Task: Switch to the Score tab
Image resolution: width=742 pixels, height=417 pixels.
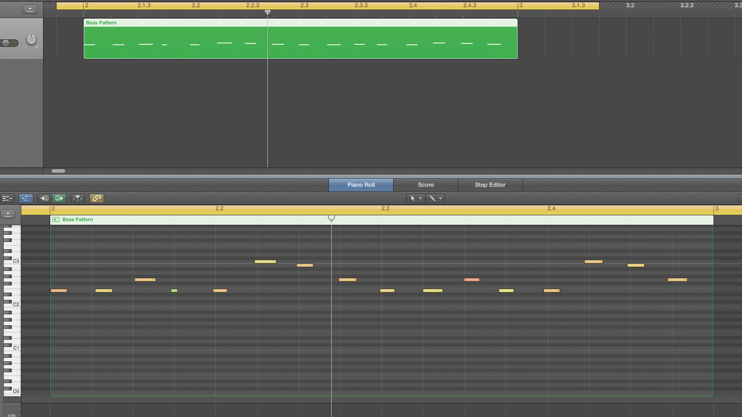Action: pos(426,185)
